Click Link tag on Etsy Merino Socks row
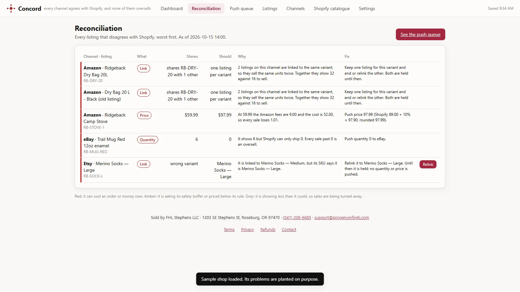This screenshot has height=292, width=520. coord(143,164)
